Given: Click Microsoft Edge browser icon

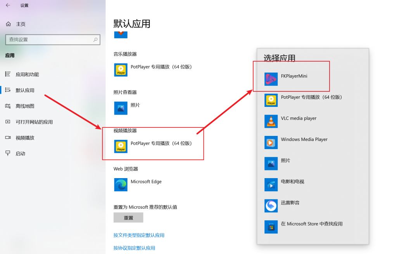Looking at the screenshot, I should point(121,185).
